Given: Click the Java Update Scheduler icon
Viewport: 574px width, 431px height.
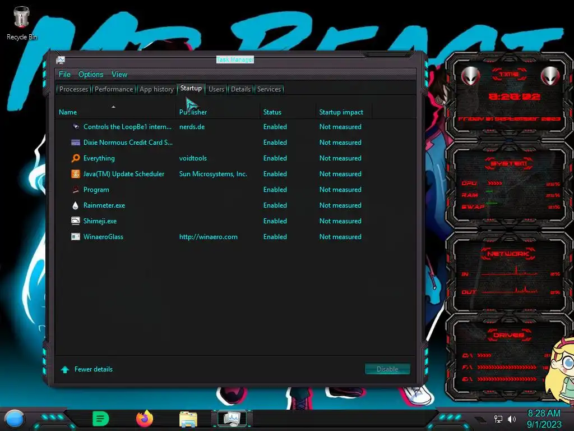Looking at the screenshot, I should (76, 174).
